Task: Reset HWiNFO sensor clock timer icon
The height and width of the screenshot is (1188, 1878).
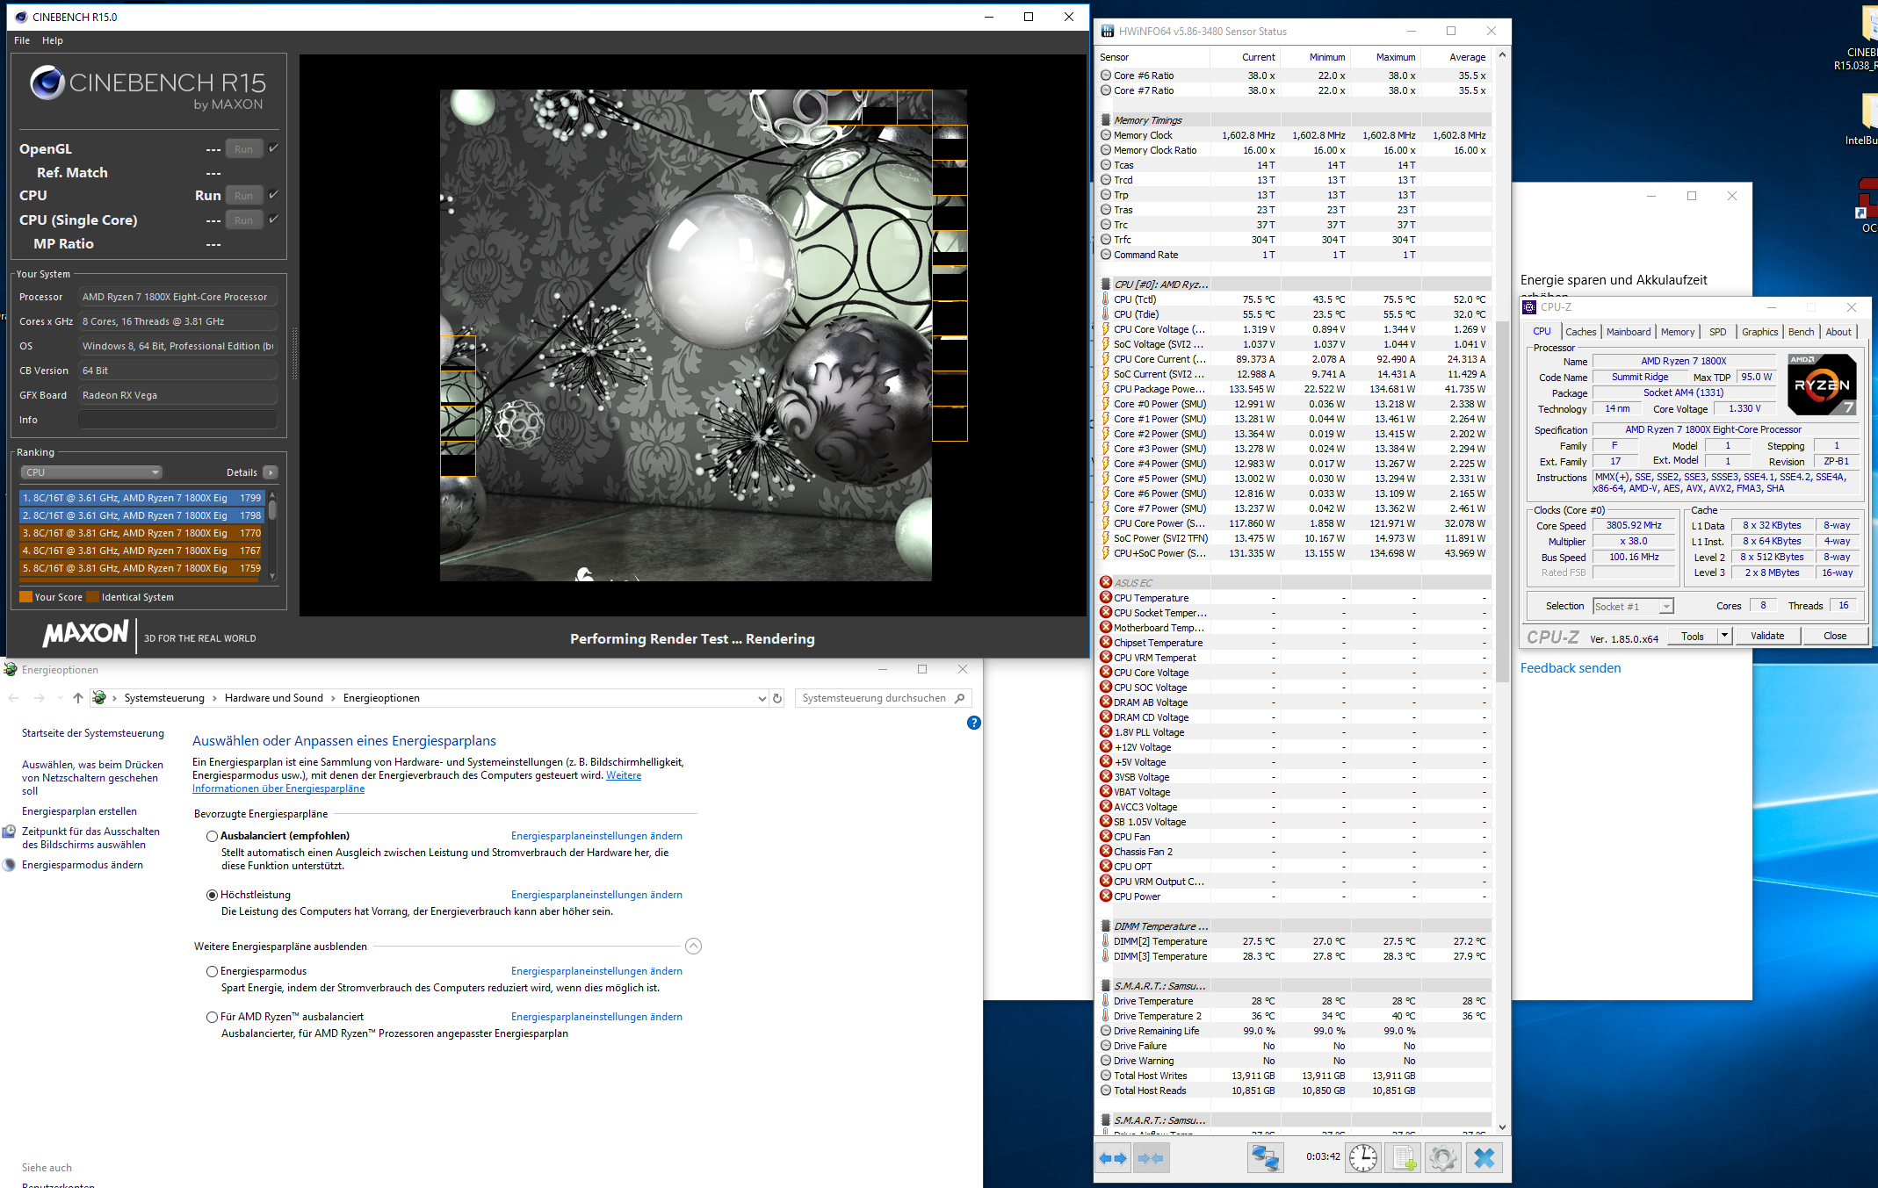Action: tap(1362, 1158)
